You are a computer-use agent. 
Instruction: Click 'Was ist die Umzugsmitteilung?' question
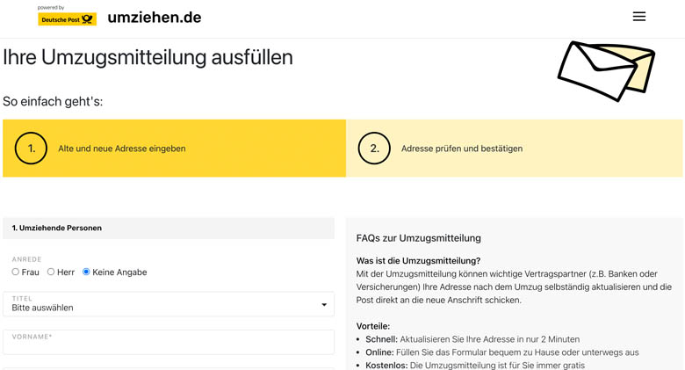(x=418, y=261)
